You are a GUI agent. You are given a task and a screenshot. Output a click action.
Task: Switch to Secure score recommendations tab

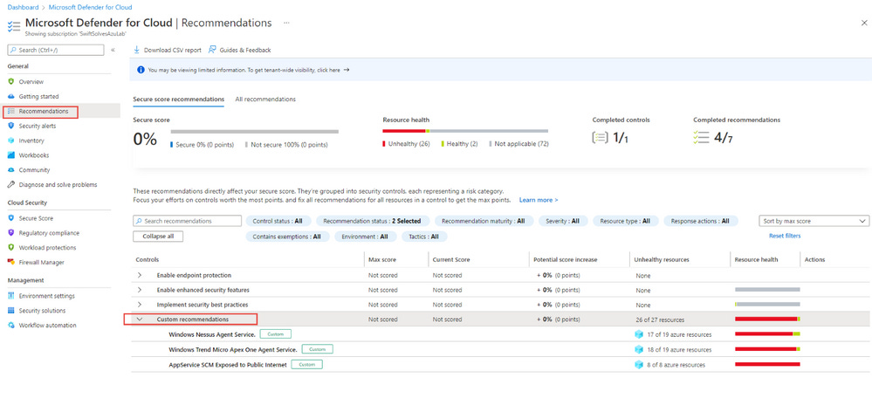179,99
